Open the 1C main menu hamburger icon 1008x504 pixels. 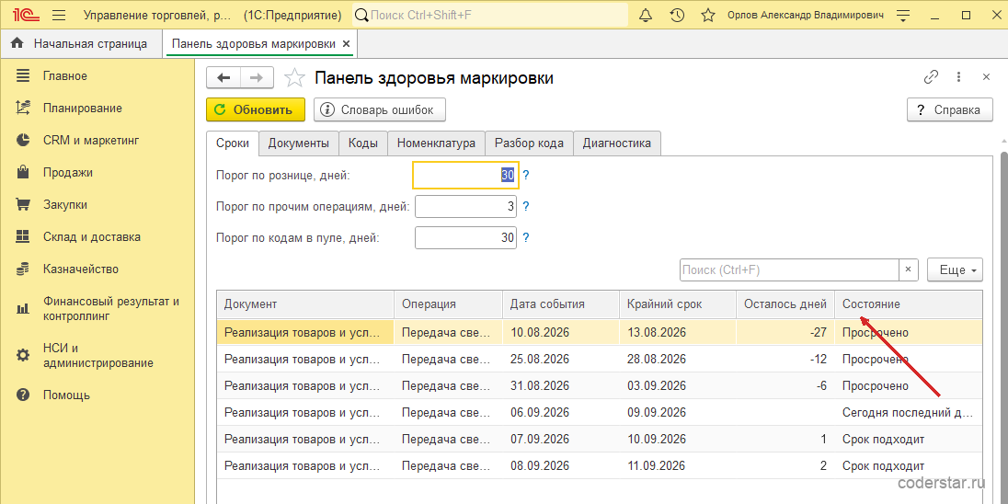click(59, 15)
